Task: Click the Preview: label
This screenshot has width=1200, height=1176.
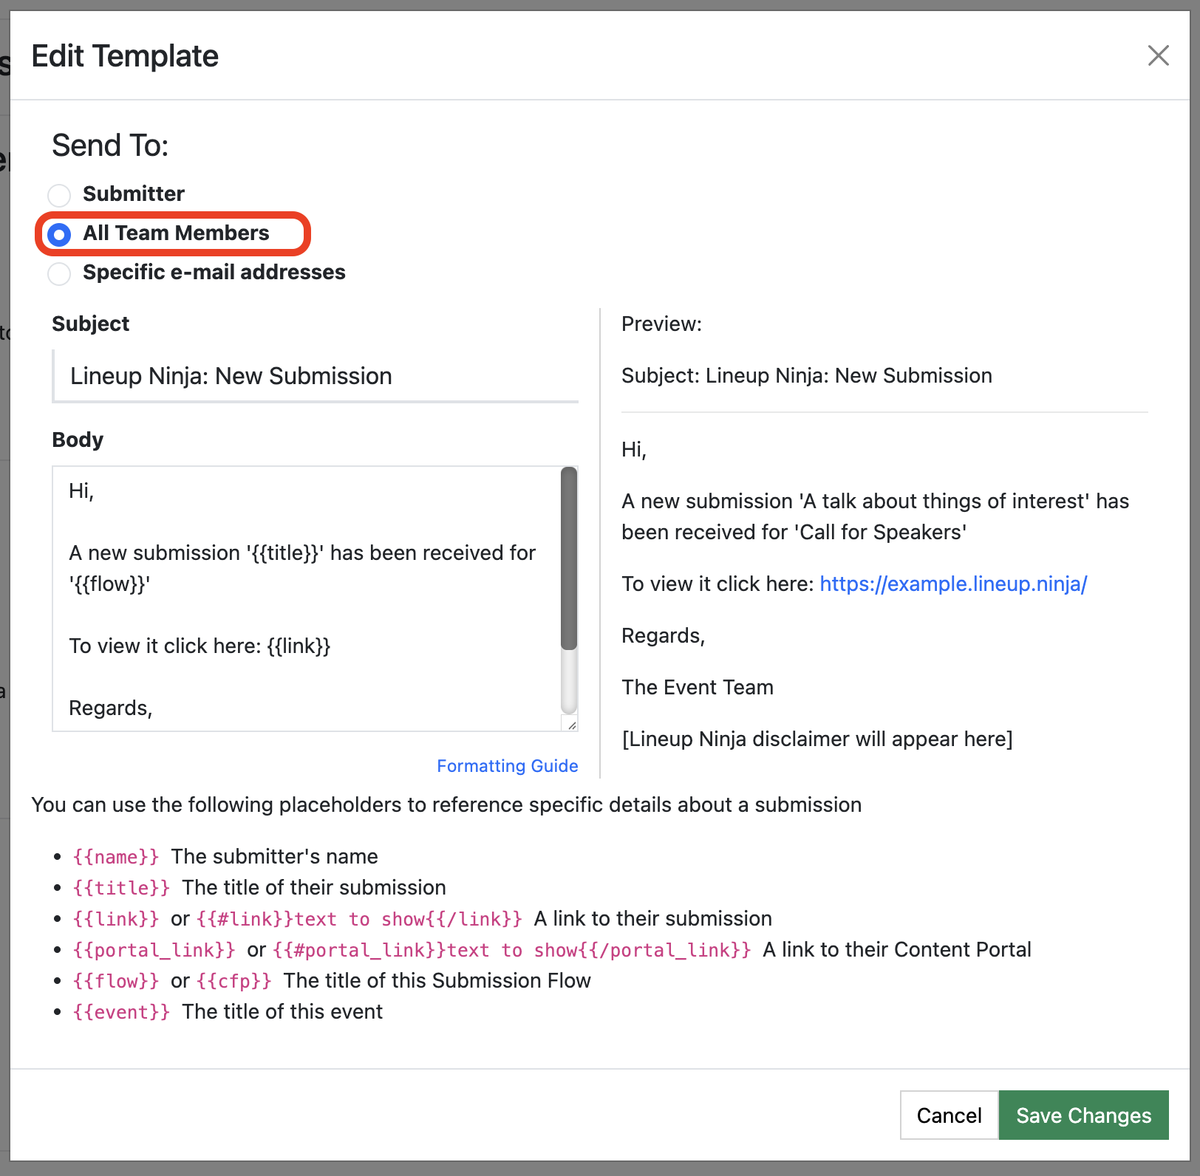Action: pos(661,324)
